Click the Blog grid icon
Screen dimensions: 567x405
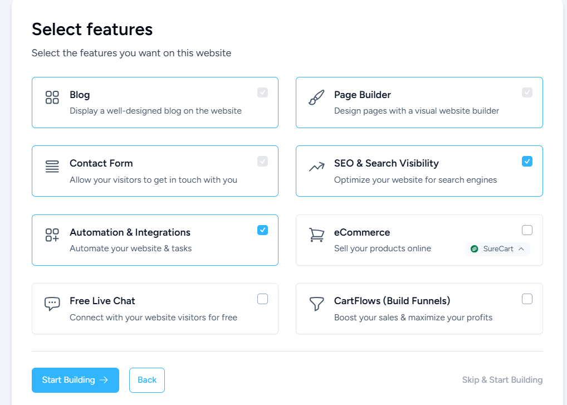(x=52, y=97)
